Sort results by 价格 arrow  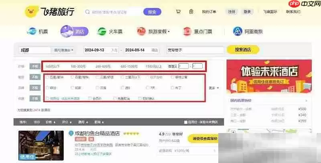click(x=55, y=123)
